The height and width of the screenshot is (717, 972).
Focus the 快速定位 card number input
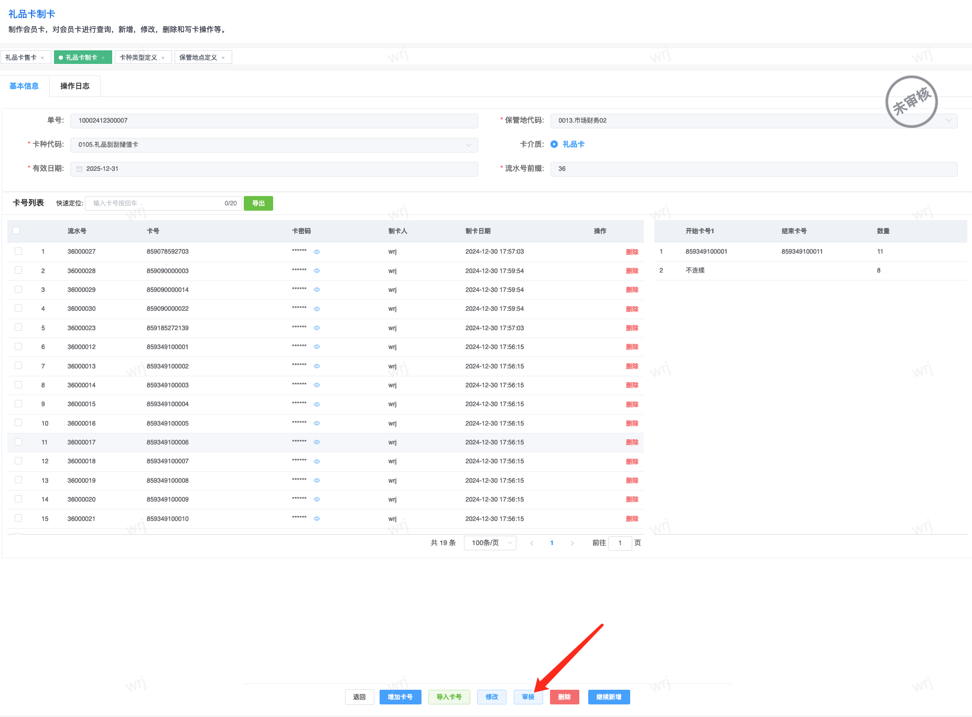[x=157, y=203]
